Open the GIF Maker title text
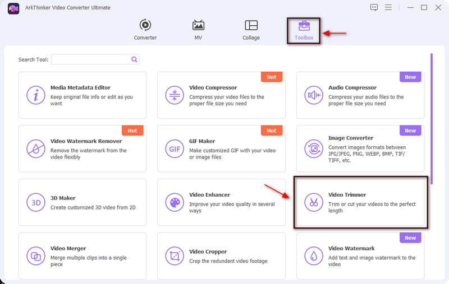449x284 pixels. 202,141
